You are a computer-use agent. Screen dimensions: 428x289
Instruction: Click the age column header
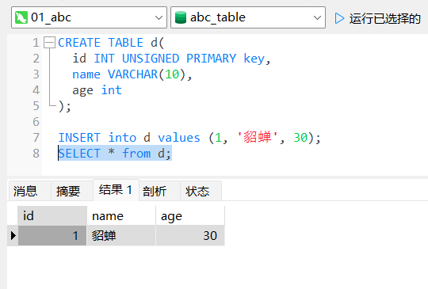point(190,215)
